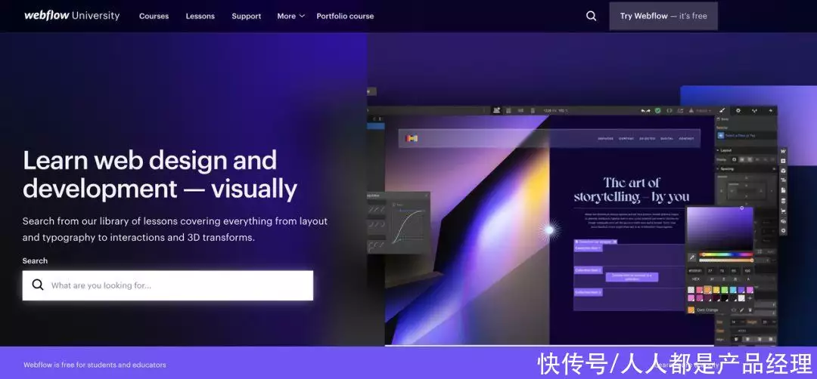Click the undo arrow in designer top bar
The width and height of the screenshot is (817, 379).
643,111
